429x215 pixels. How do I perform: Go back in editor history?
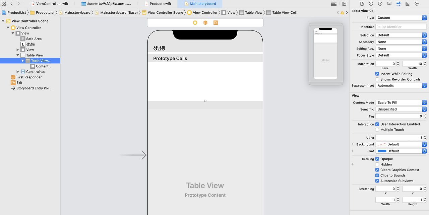[11, 4]
